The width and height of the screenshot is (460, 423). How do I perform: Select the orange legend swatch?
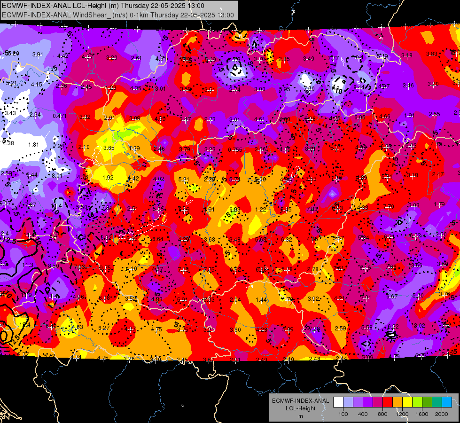tap(398, 402)
